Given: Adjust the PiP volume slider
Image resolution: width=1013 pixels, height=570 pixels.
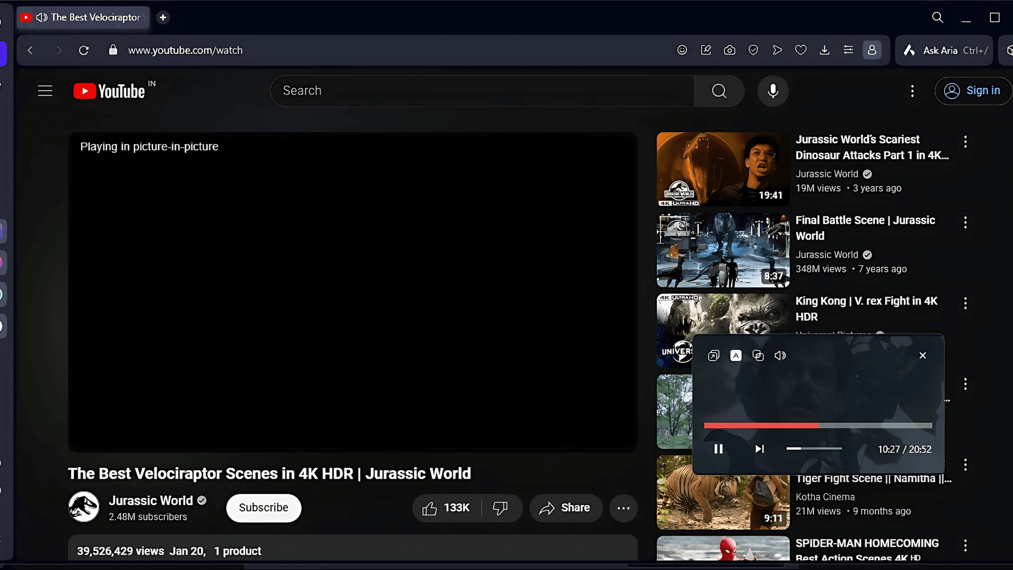Looking at the screenshot, I should (x=814, y=449).
